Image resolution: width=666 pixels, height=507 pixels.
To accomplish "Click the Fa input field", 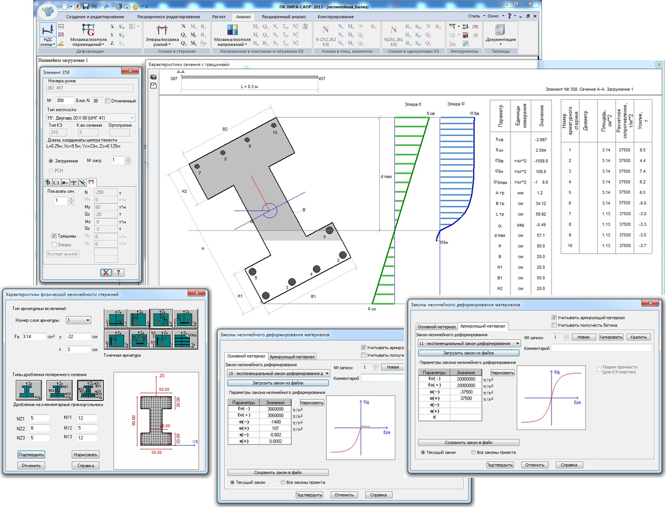I will click(x=34, y=336).
